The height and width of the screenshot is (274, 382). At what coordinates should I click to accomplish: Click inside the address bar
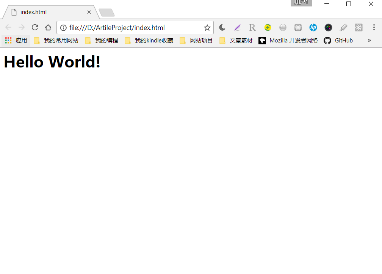pyautogui.click(x=133, y=27)
